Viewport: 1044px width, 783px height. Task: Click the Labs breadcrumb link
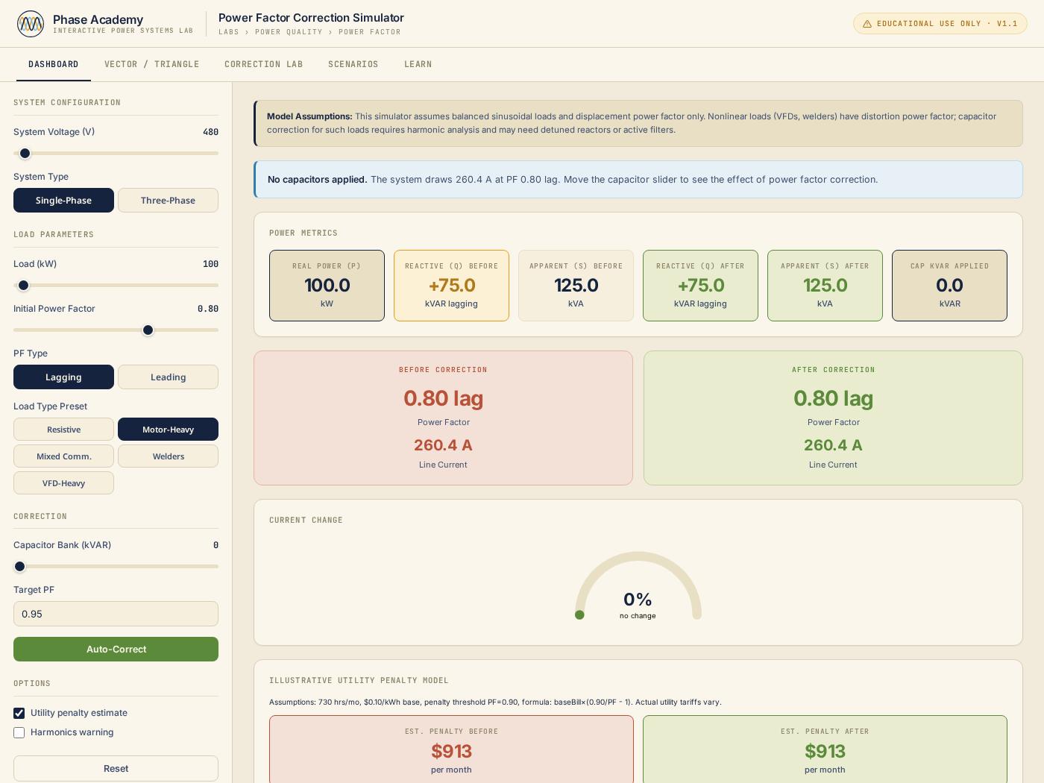click(229, 32)
